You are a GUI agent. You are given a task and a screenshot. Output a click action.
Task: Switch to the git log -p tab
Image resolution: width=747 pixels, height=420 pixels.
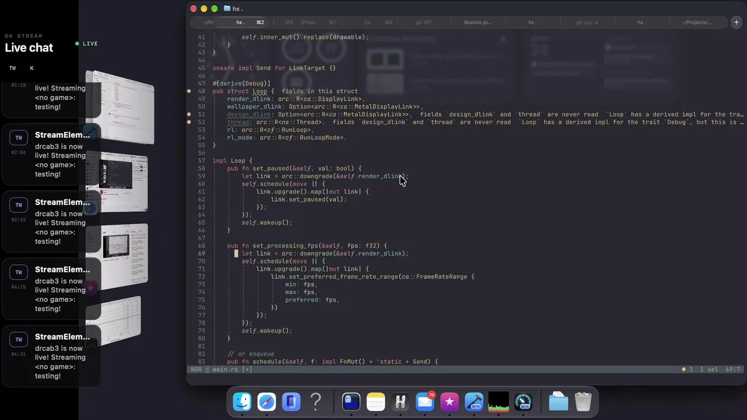point(587,22)
